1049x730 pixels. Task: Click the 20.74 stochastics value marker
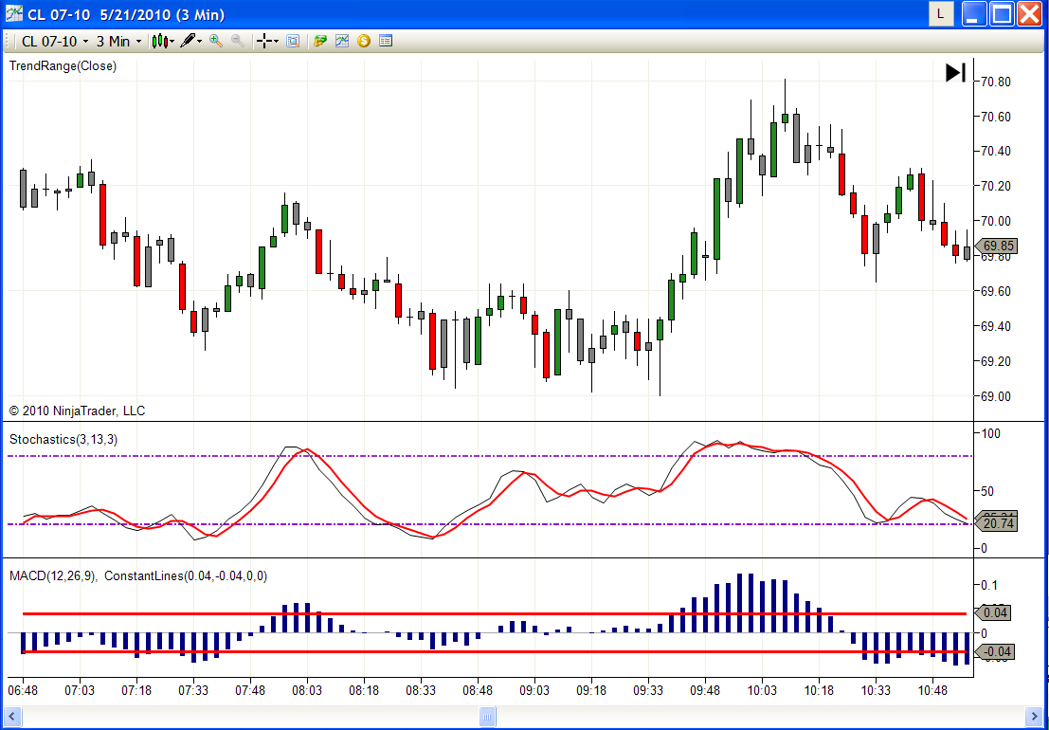click(x=996, y=524)
